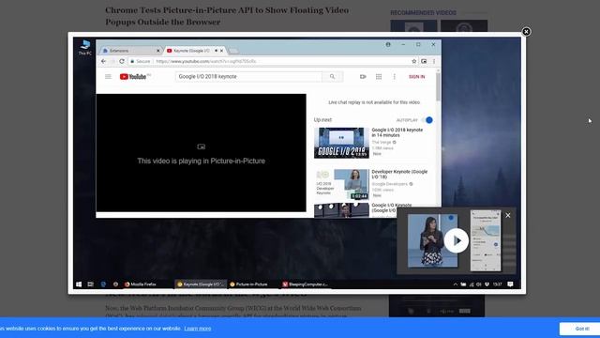Click the youtube.com address bar URL
The height and width of the screenshot is (338, 600).
click(206, 61)
